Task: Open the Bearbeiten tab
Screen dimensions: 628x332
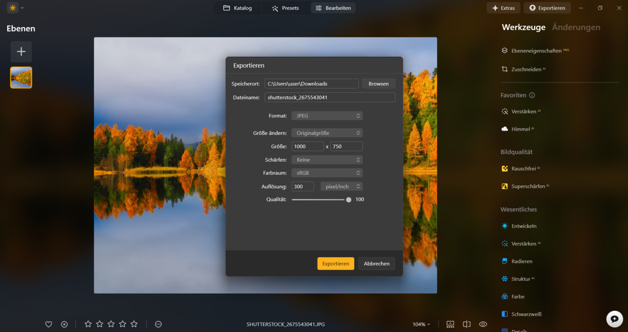Action: click(x=333, y=8)
